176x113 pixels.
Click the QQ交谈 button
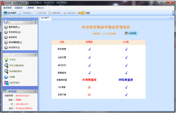pos(131,33)
